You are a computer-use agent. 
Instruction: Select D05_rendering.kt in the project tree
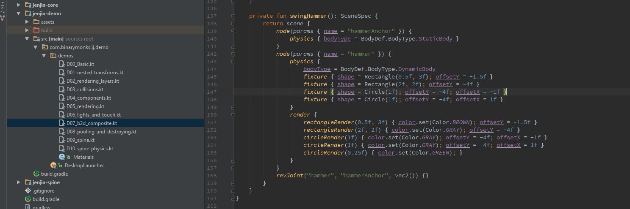pos(85,106)
